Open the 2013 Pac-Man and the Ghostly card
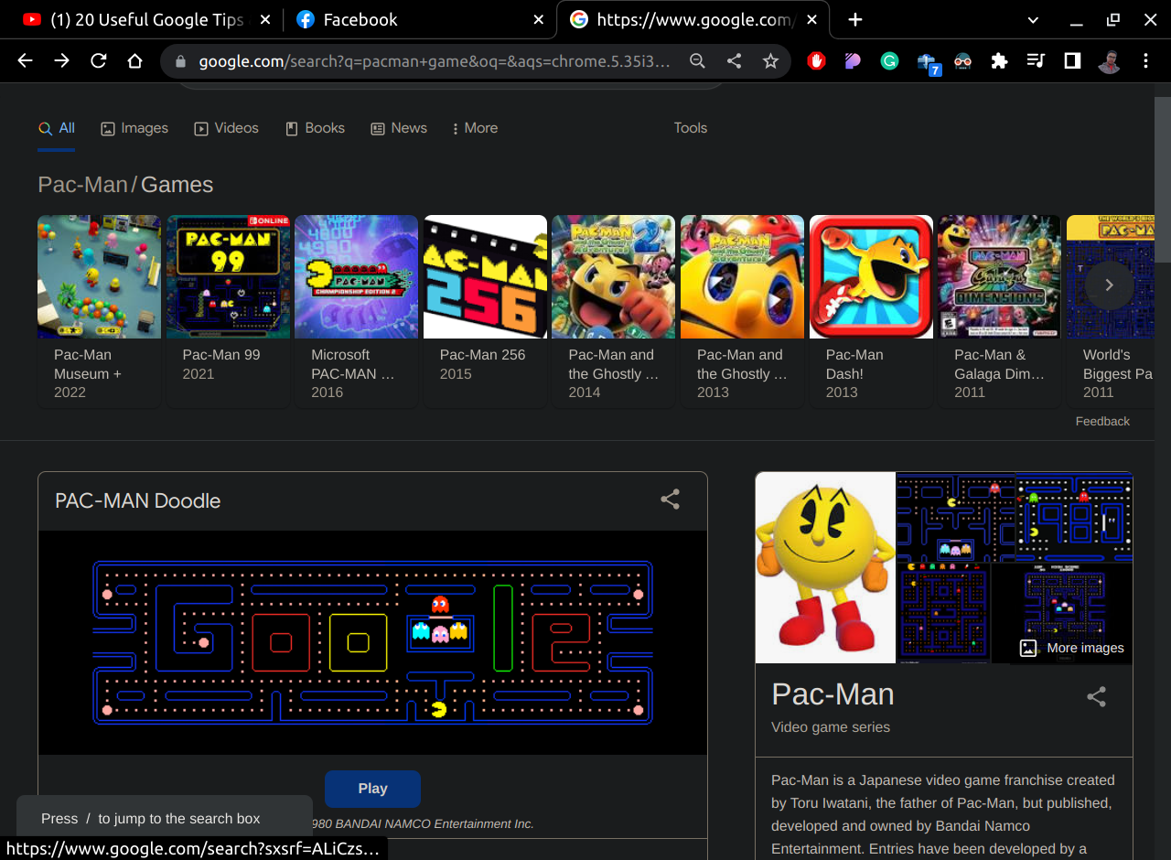 click(x=742, y=310)
